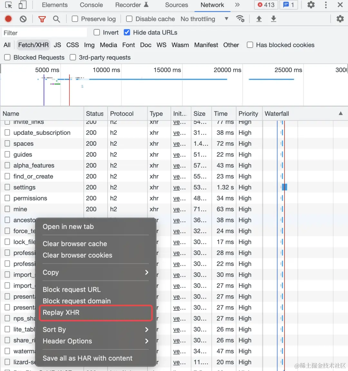Export HAR with download arrow icon
348x371 pixels.
(x=274, y=19)
